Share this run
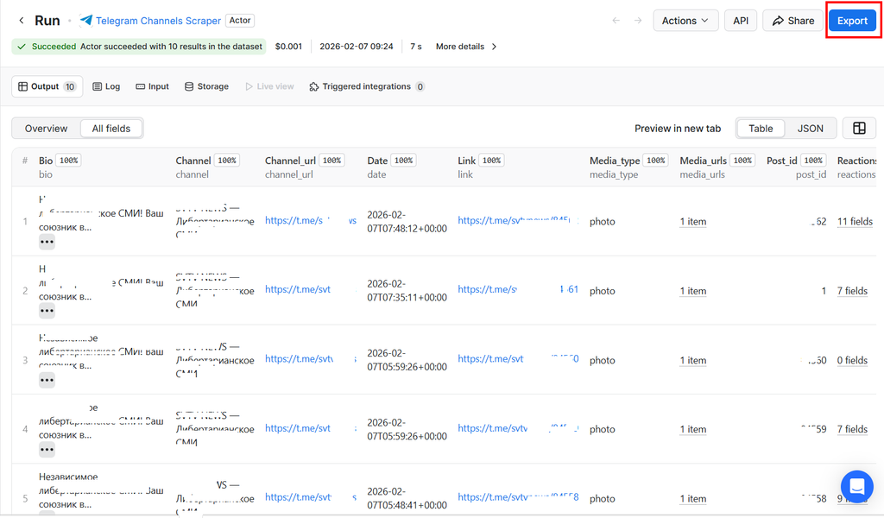 point(792,21)
